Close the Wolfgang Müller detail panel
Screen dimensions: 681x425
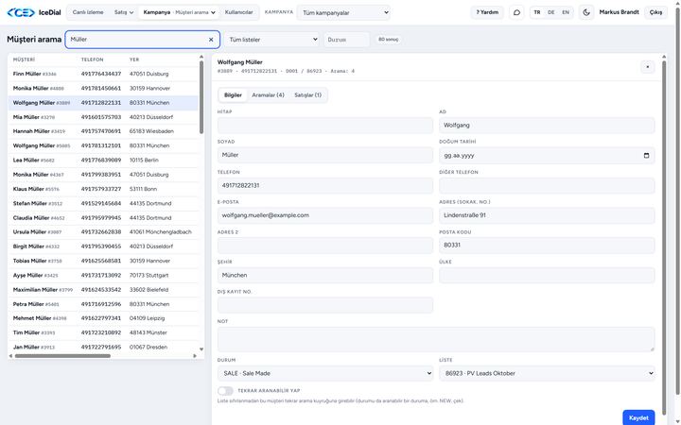coord(648,67)
